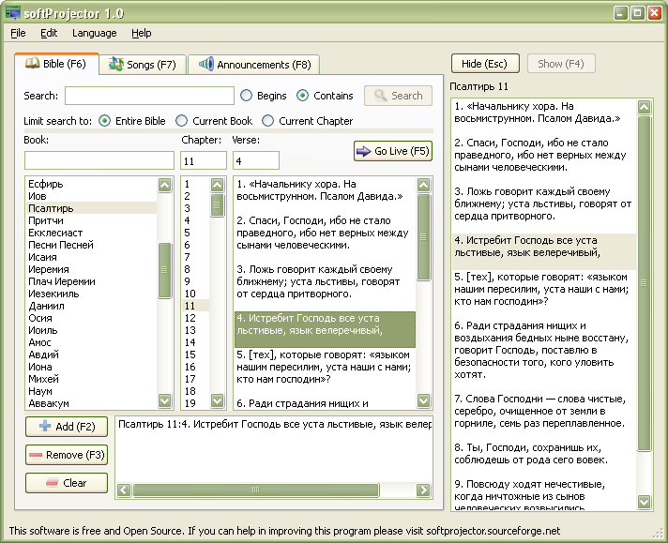Select verse 2 'Спаси, Господи' in verse list
Image resolution: width=668 pixels, height=543 pixels.
[325, 233]
